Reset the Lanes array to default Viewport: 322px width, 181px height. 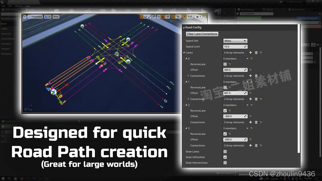[261, 52]
